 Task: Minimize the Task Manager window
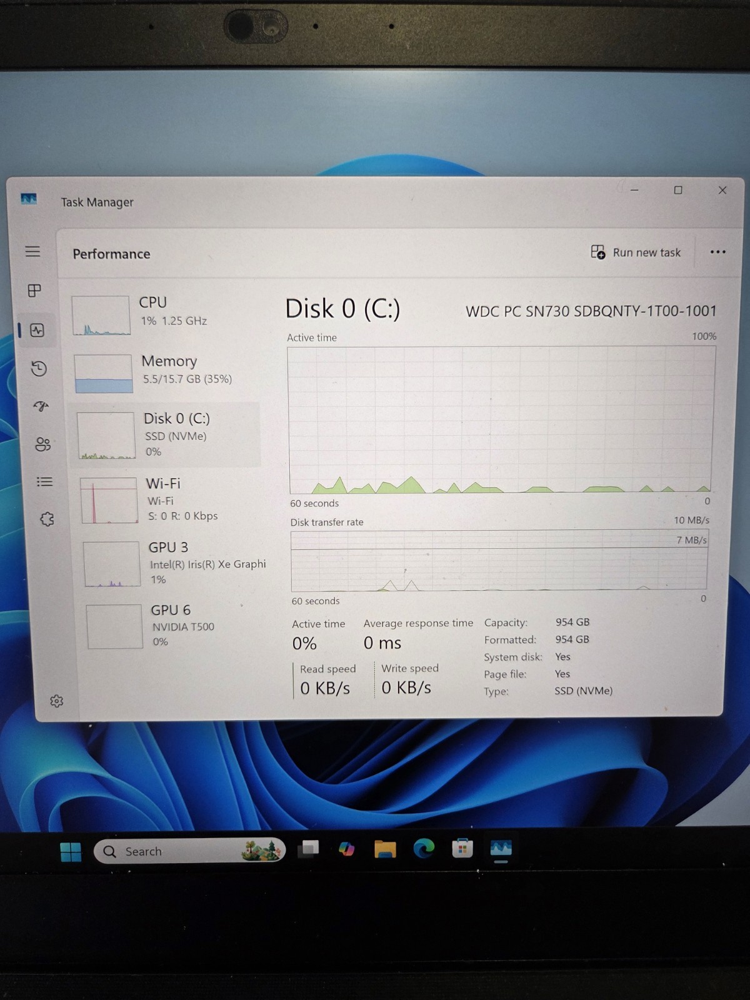(x=634, y=190)
